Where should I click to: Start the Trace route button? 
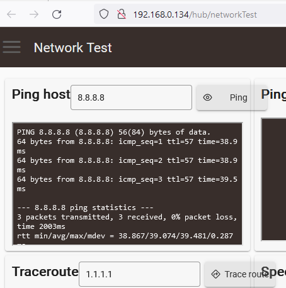pos(239,274)
